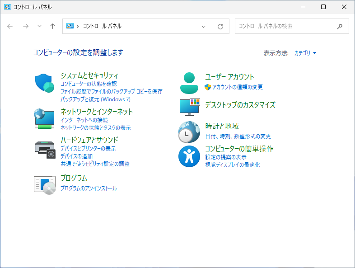Open 共通で使うモビリティ設定の調整

pyautogui.click(x=95, y=164)
